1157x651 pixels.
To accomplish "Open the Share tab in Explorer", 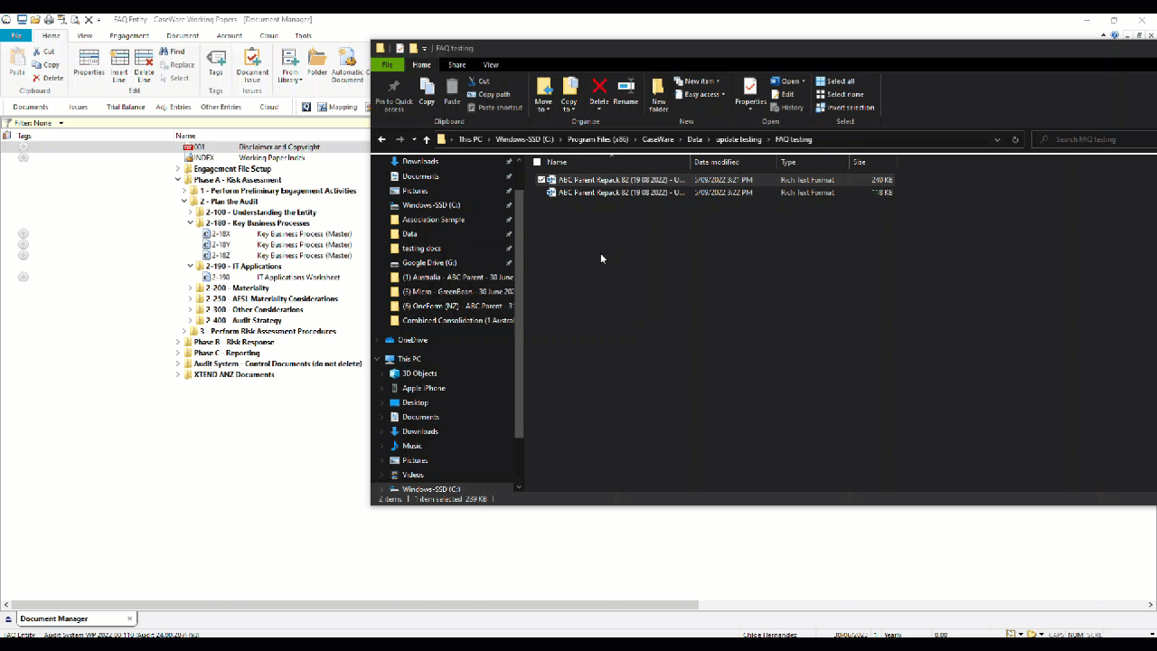I will (x=457, y=65).
